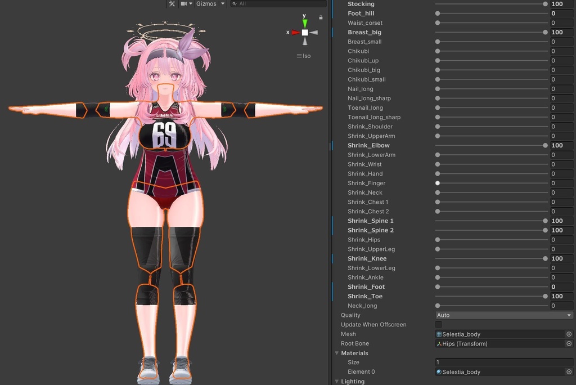
Task: Open the Gizmos dropdown arrow
Action: pyautogui.click(x=223, y=4)
